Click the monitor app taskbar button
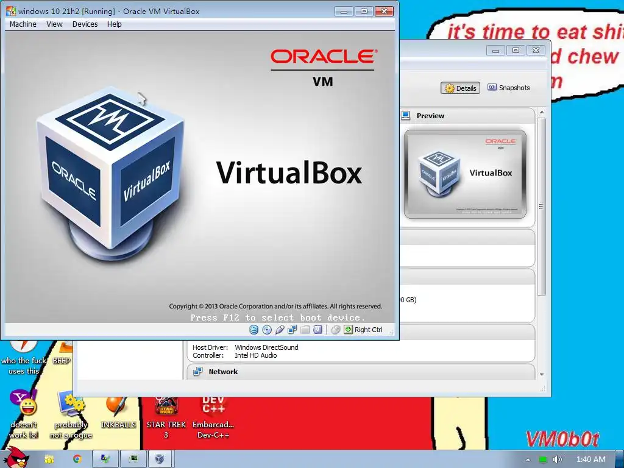Image resolution: width=624 pixels, height=468 pixels. [x=133, y=459]
